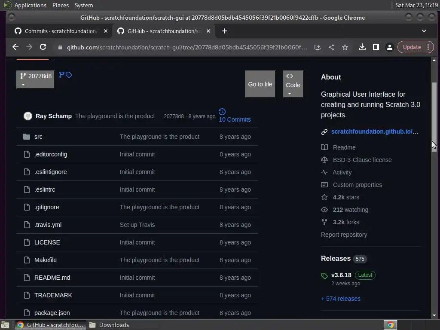The image size is (440, 330).
Task: Open Ray Schamp author link
Action: (x=54, y=116)
